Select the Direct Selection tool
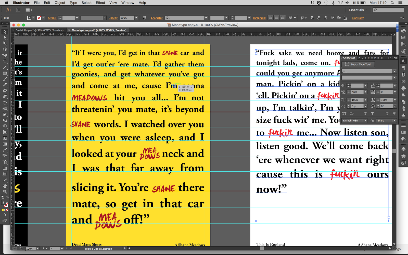The image size is (408, 255). (x=5, y=38)
